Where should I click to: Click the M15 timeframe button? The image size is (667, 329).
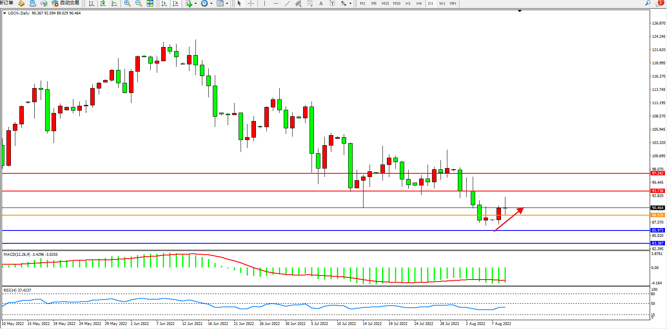point(385,3)
